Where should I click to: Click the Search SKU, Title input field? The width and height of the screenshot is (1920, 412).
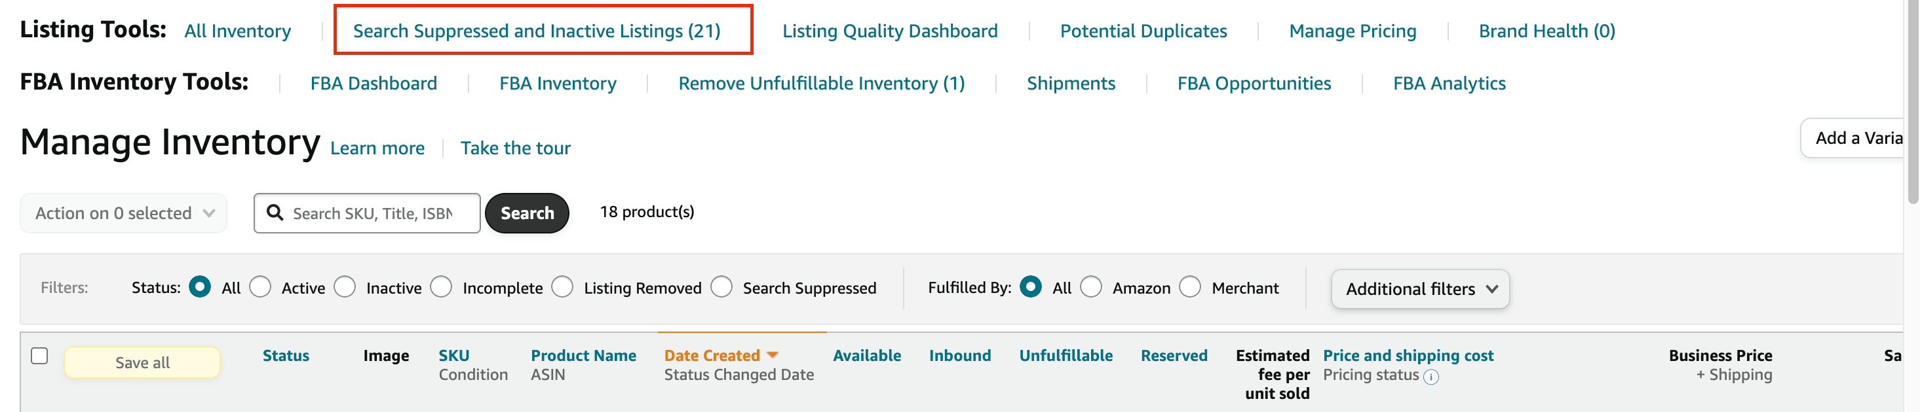pos(373,213)
